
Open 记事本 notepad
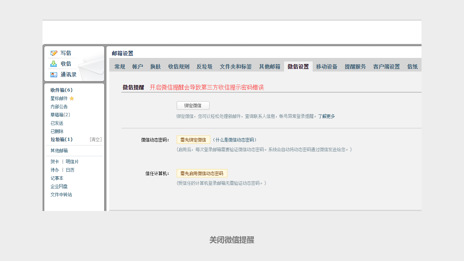tap(57, 178)
